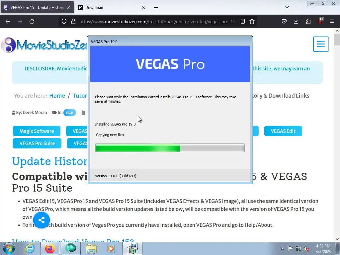The height and width of the screenshot is (255, 340).
Task: Switch to the Download tab
Action: click(112, 8)
